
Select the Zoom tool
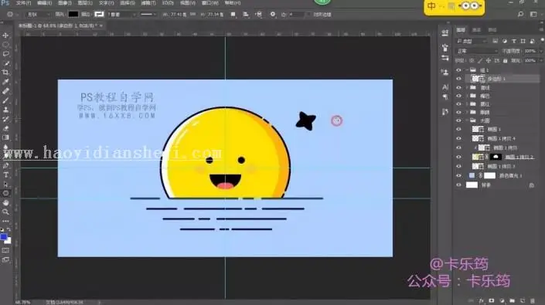click(5, 212)
